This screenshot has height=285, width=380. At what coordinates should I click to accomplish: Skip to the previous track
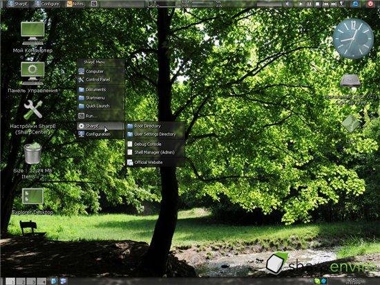click(325, 4)
